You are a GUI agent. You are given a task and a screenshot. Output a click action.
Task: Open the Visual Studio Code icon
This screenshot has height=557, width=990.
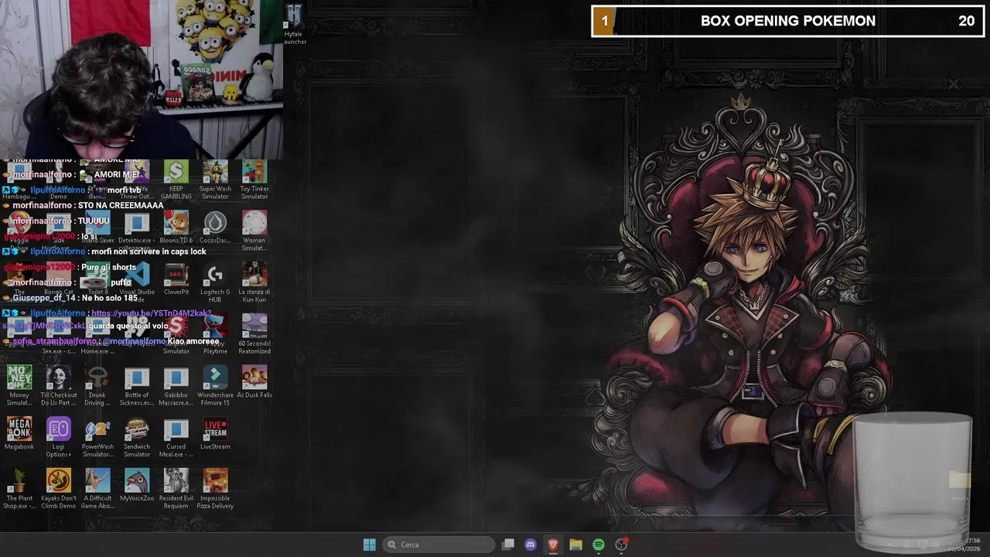tap(137, 282)
